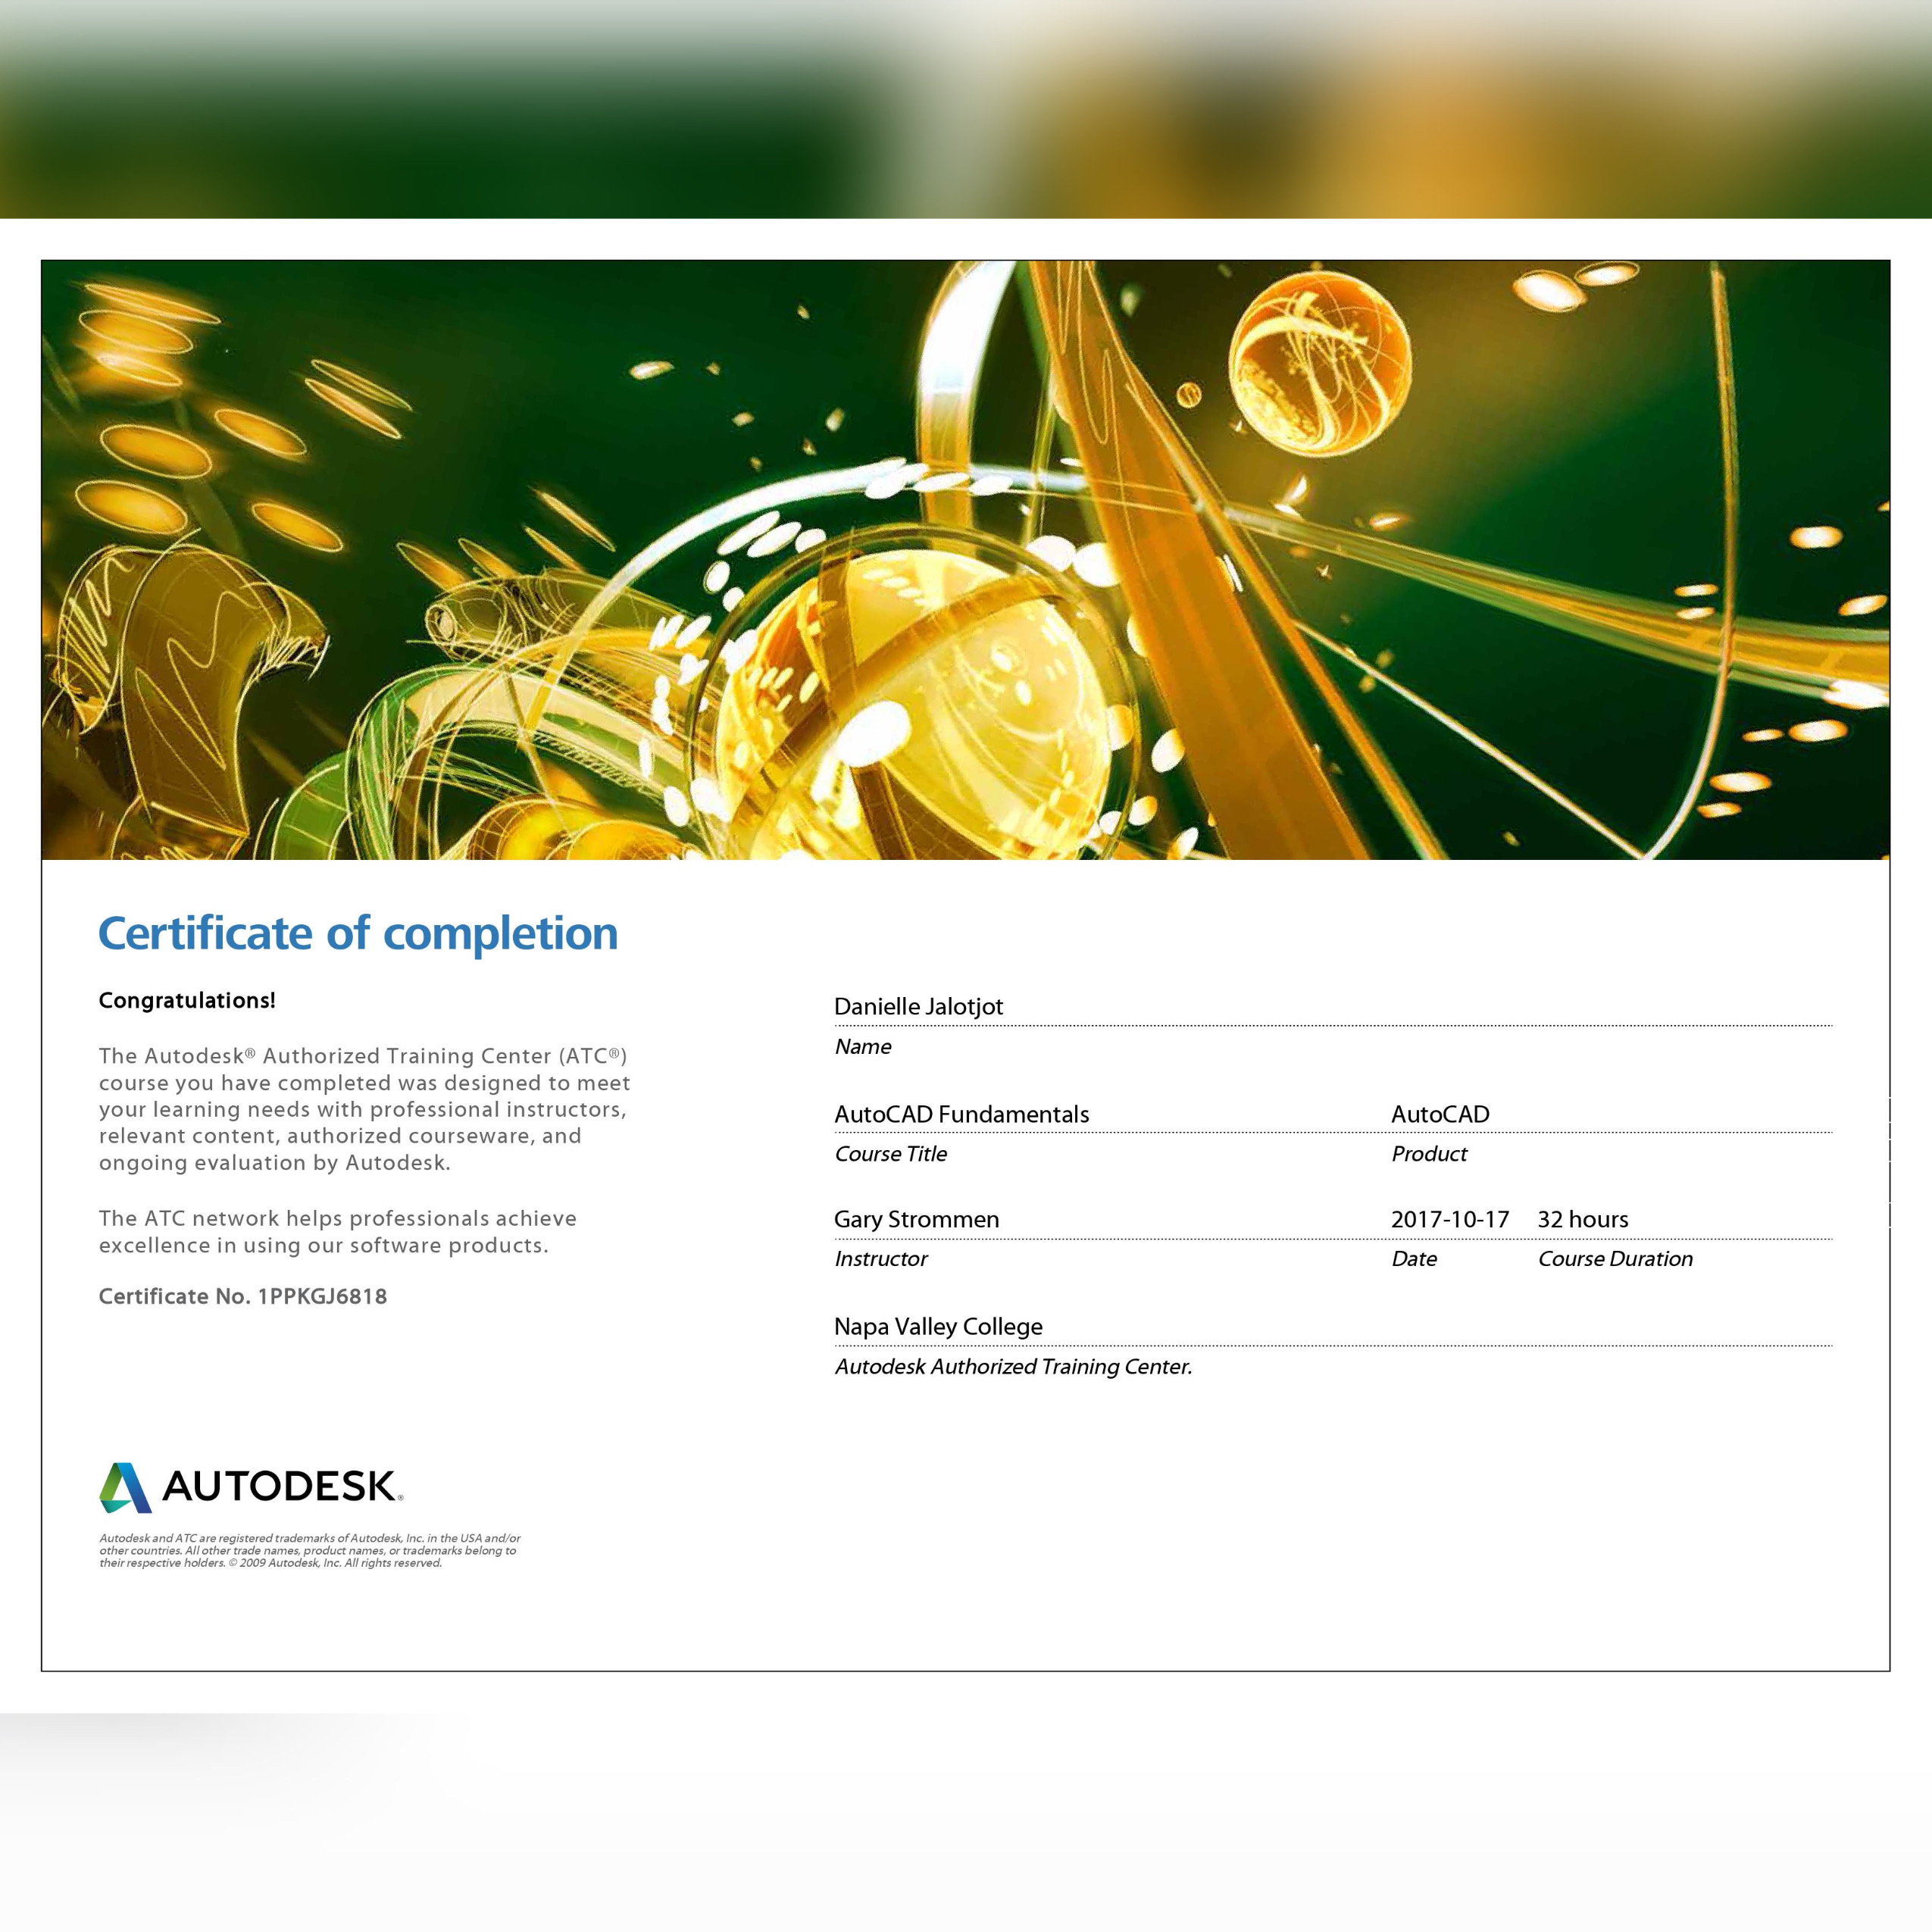1932x1932 pixels.
Task: Click the '32 hours' duration value
Action: tap(1583, 1220)
